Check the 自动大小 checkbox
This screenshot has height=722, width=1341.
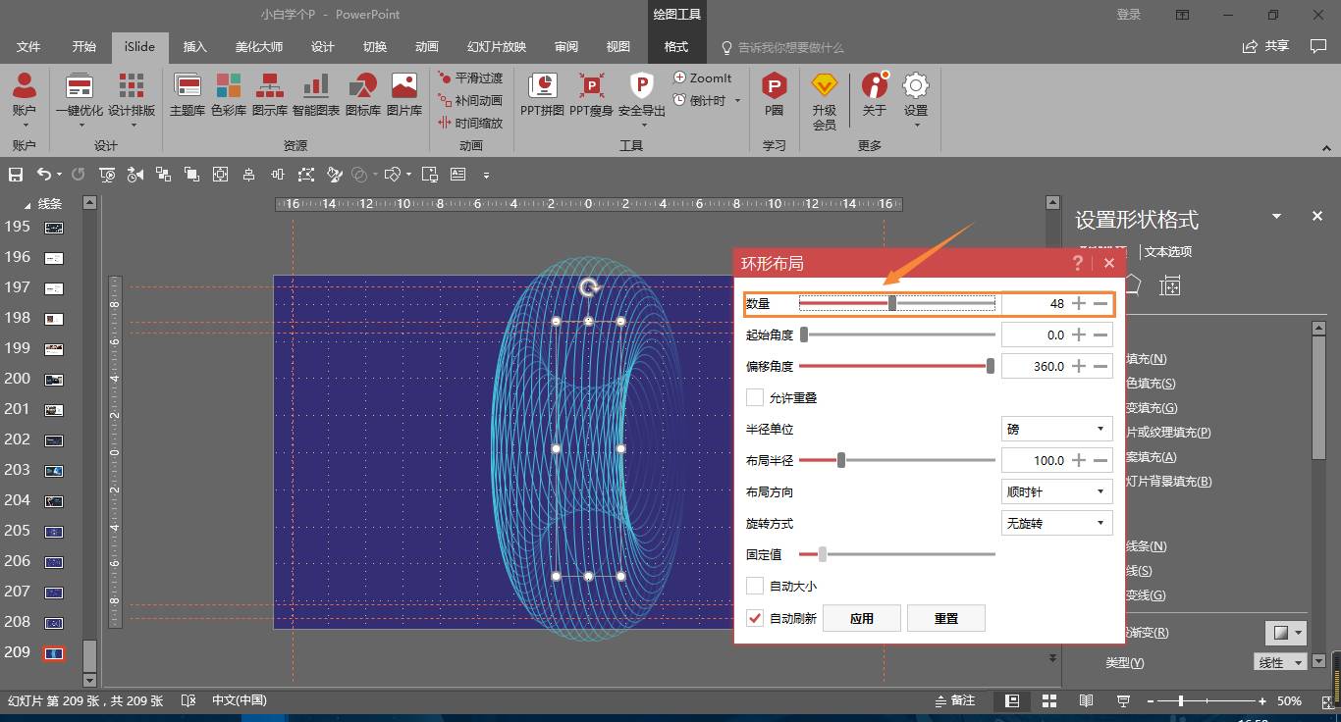[x=755, y=586]
